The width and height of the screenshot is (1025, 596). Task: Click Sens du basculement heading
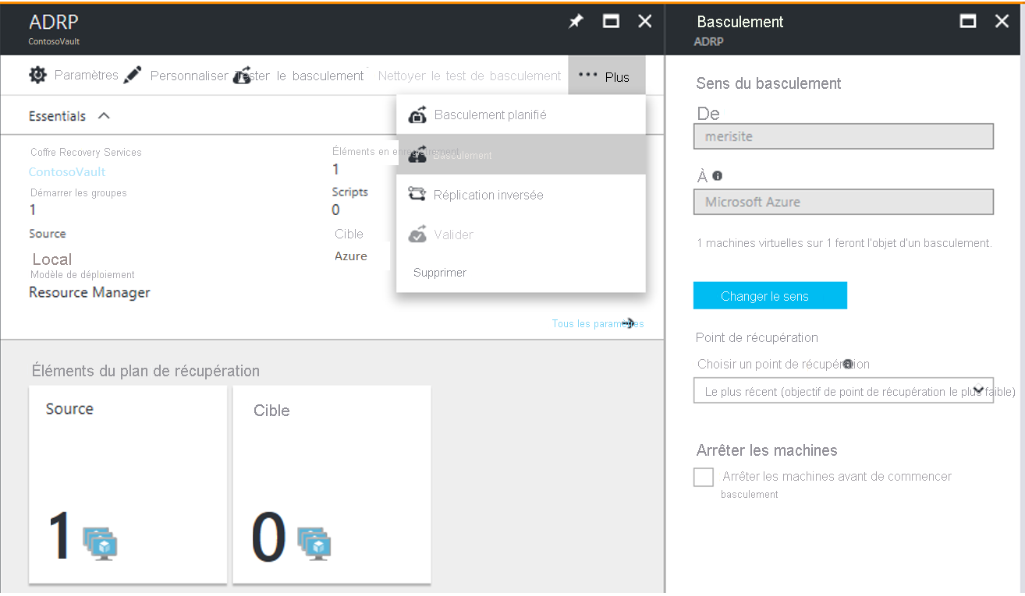tap(768, 83)
